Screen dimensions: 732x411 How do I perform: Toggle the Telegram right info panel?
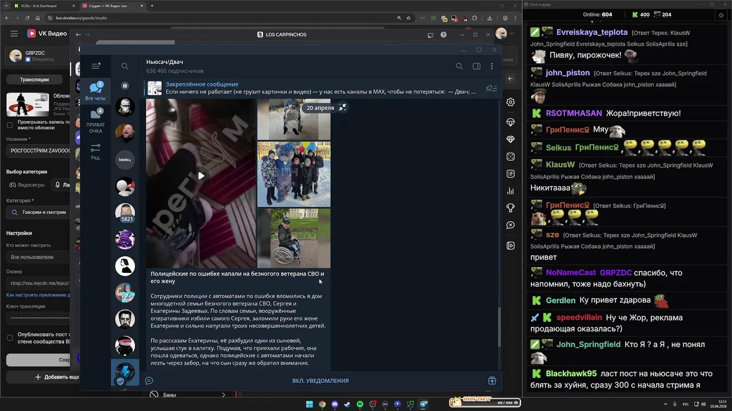coord(476,66)
